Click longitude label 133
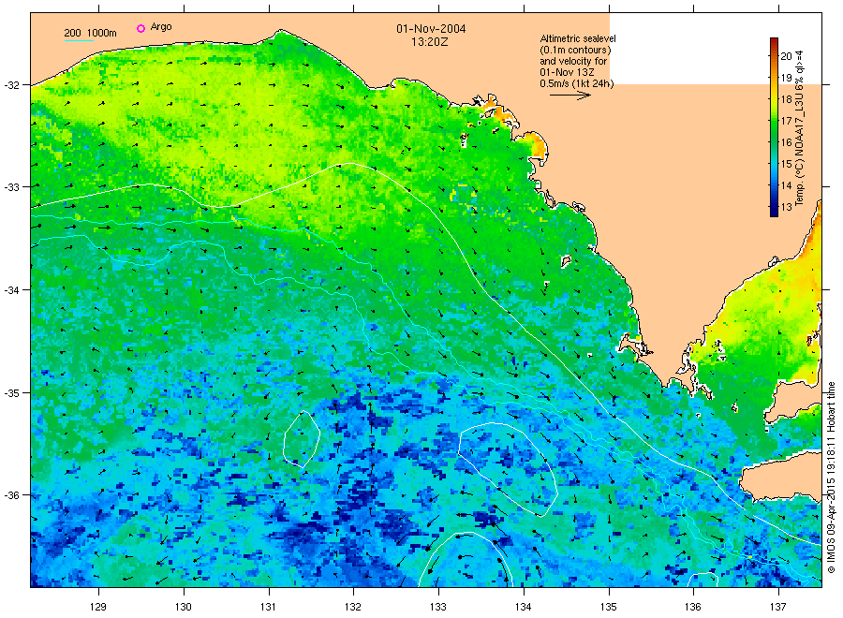Image resolution: width=843 pixels, height=618 pixels. 438,607
